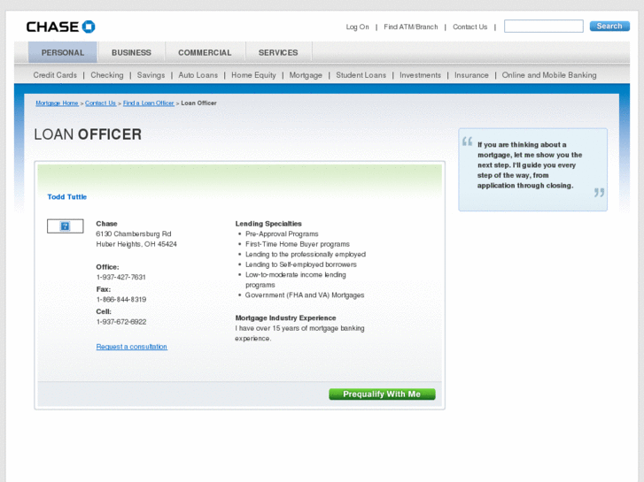
Task: Go to Credit Cards
Action: coord(55,75)
